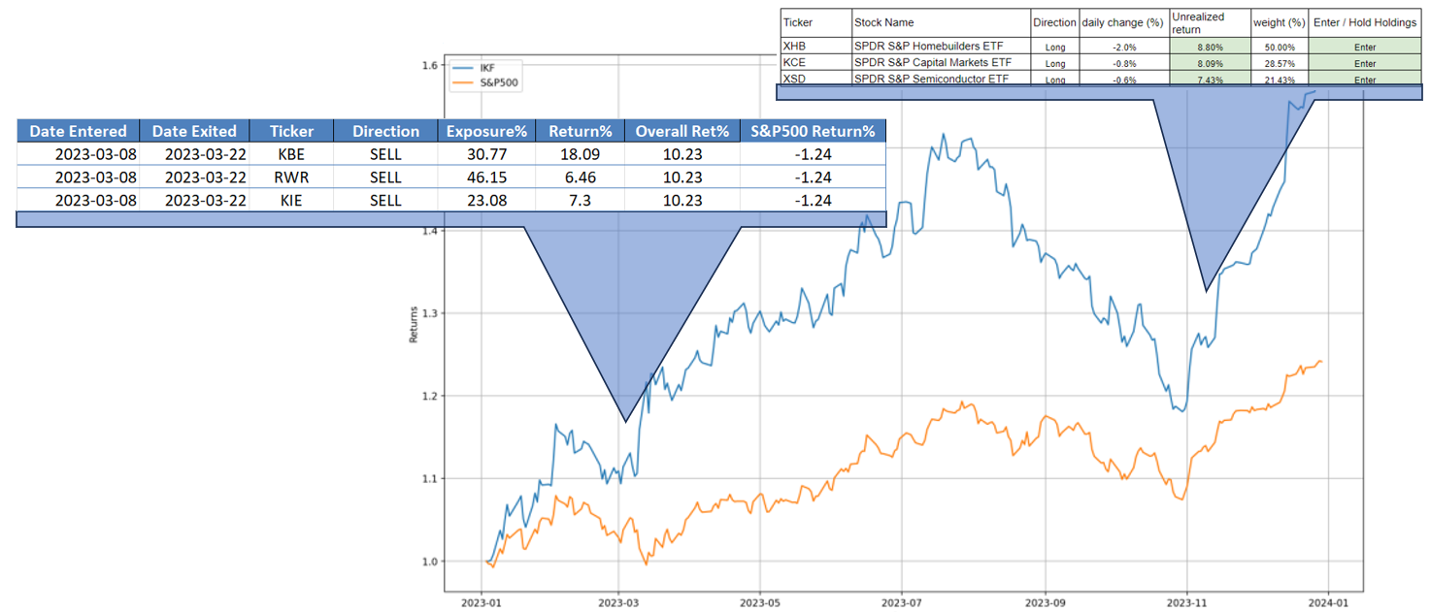The height and width of the screenshot is (612, 1430).
Task: Select the Stock Name column header
Action: coord(941,22)
